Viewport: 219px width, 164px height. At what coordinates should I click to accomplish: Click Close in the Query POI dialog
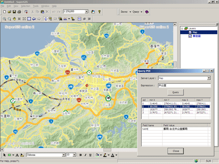176,151
